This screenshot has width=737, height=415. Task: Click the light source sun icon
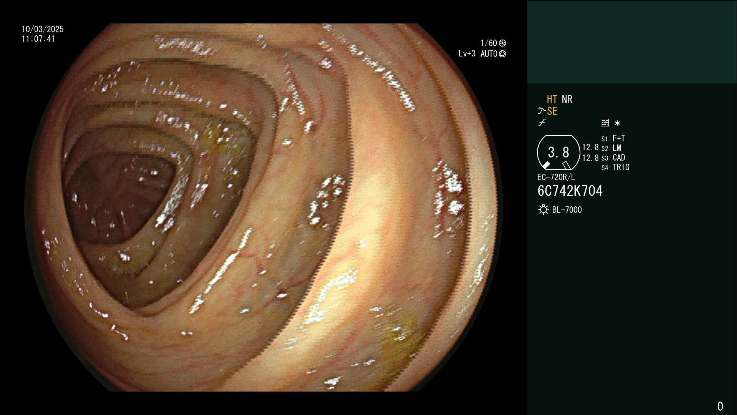(x=544, y=210)
